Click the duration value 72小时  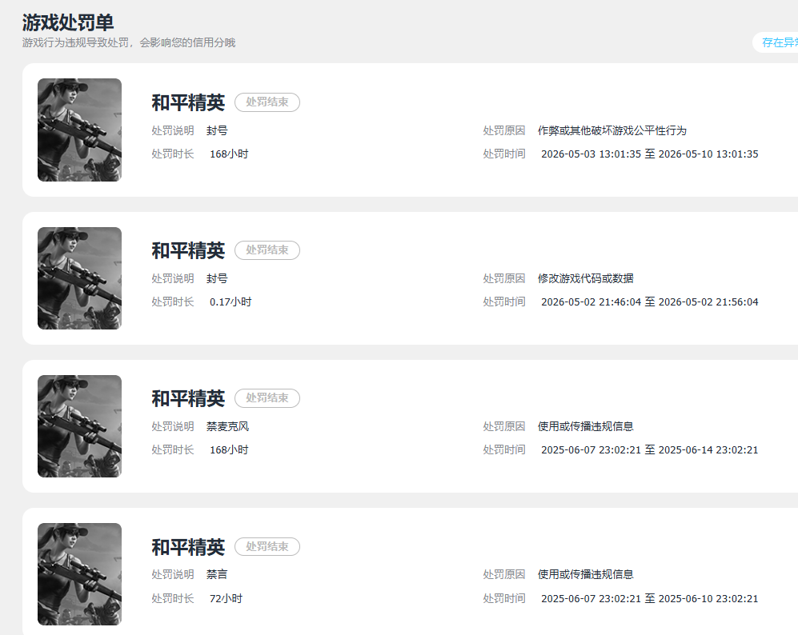point(226,598)
